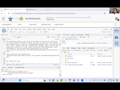
Task: Open the Tools menu in RStudio
Action: point(49,29)
